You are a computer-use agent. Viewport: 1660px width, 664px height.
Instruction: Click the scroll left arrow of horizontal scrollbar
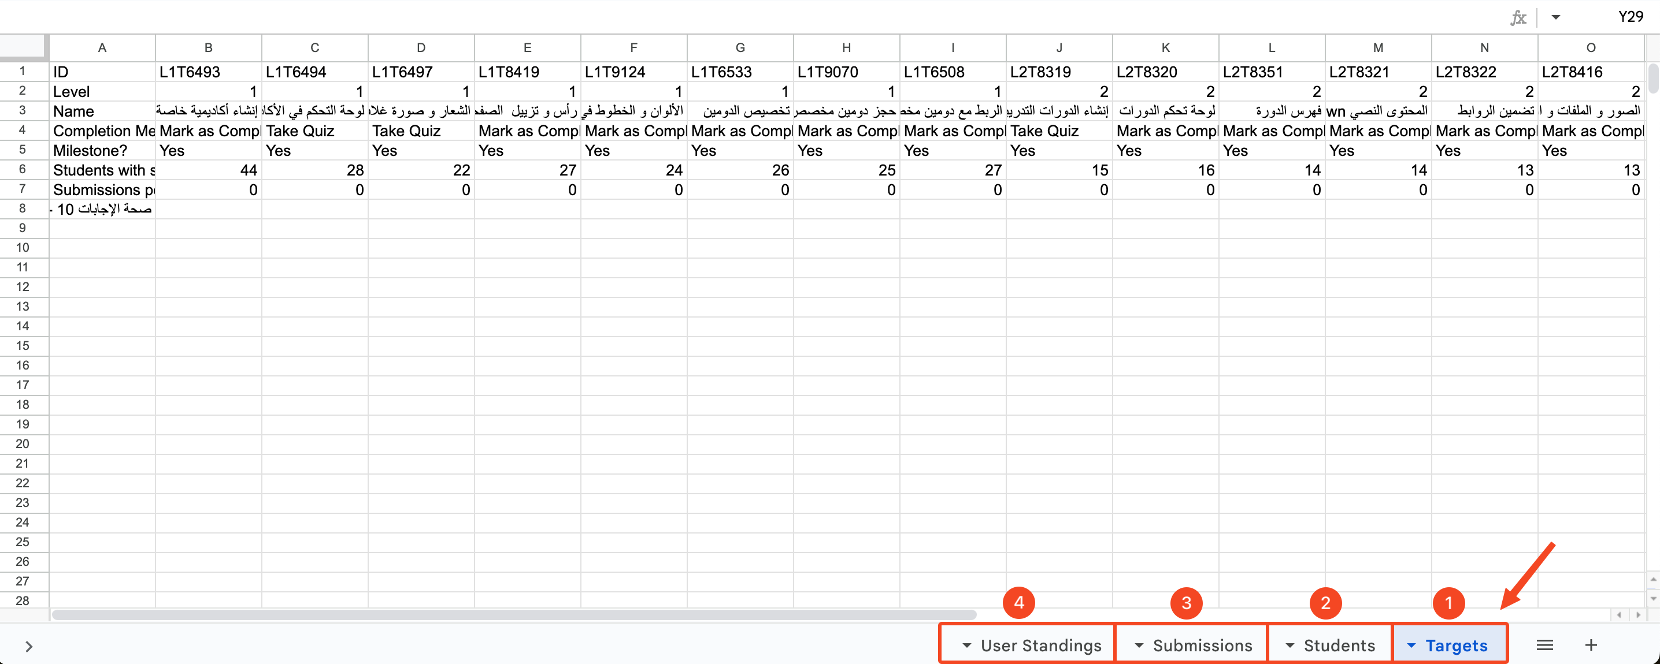(1619, 615)
